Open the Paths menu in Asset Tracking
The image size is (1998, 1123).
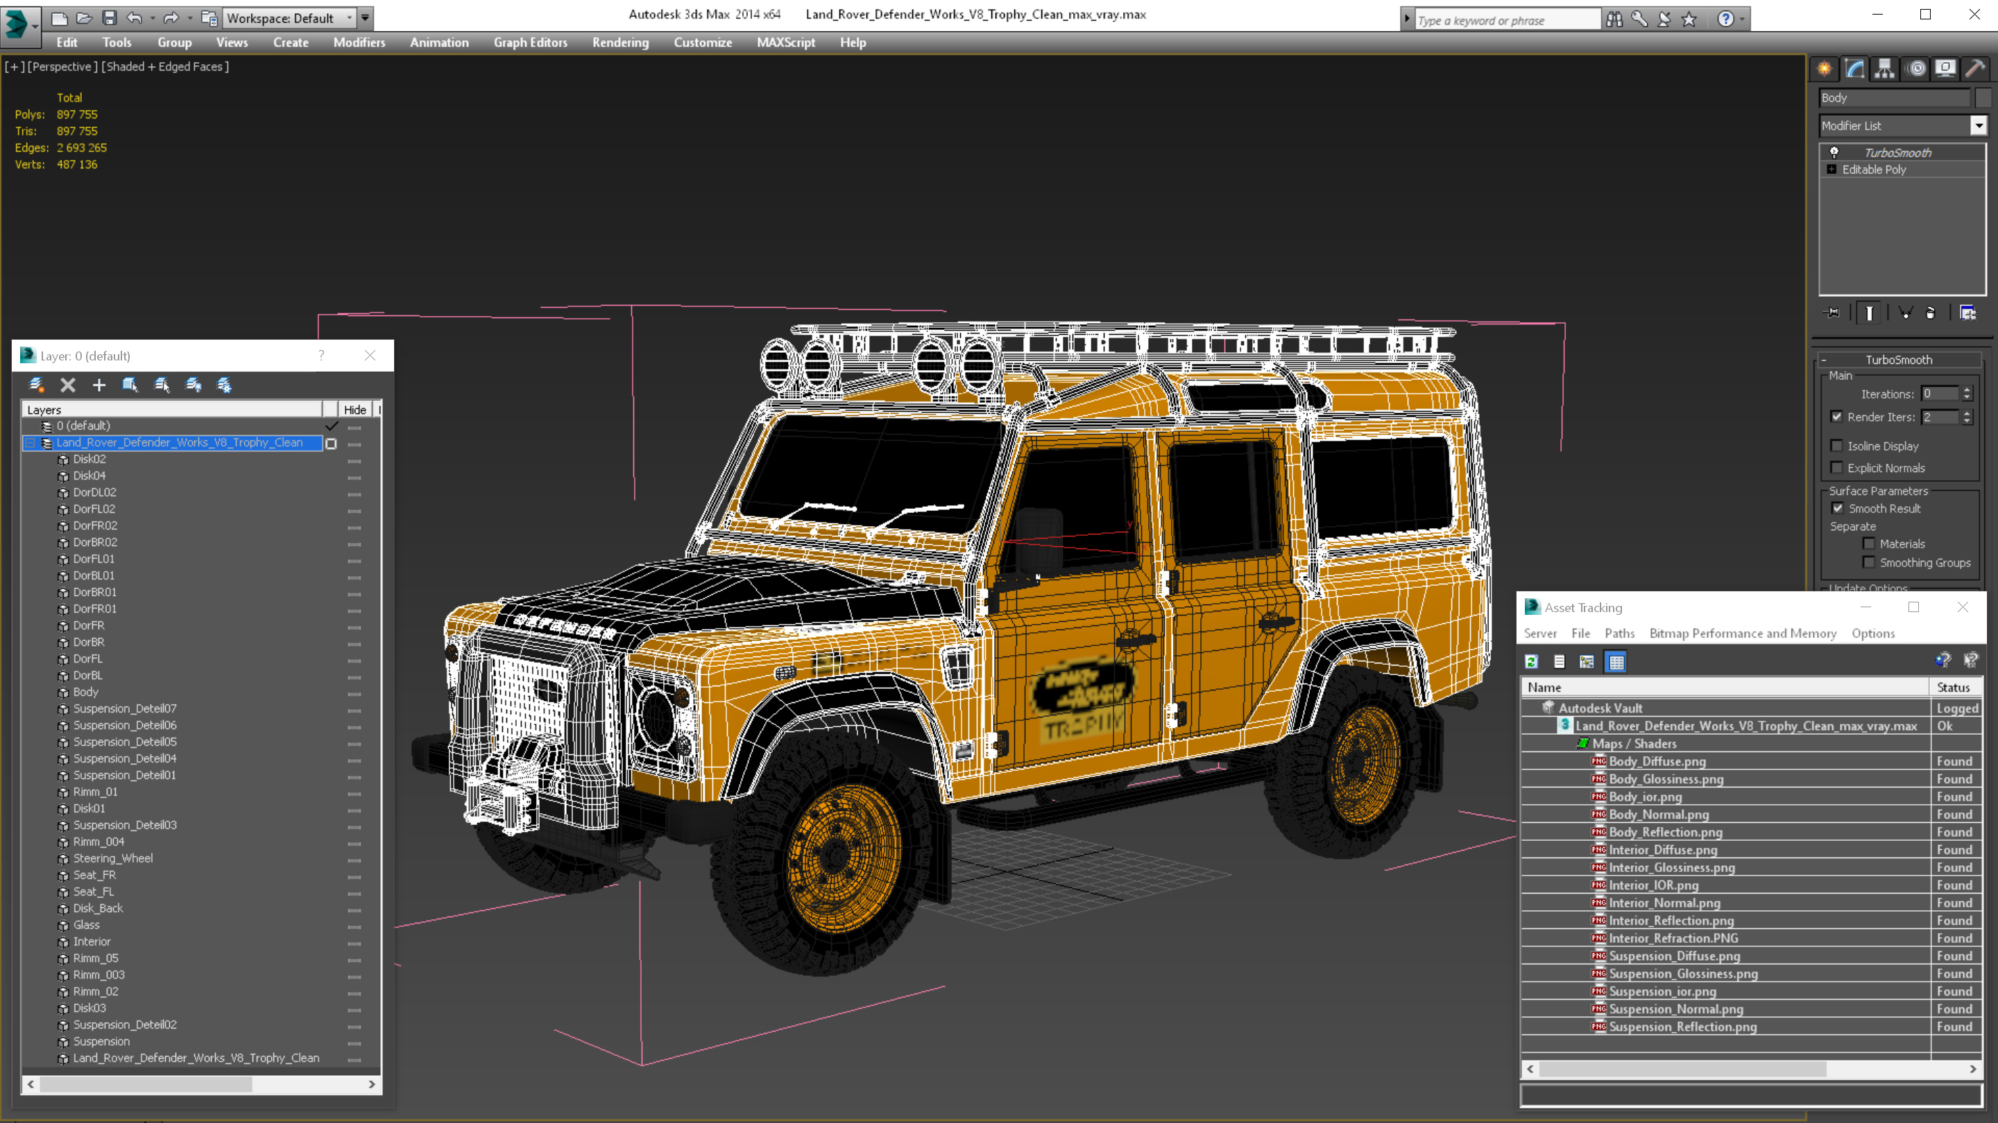(x=1619, y=633)
